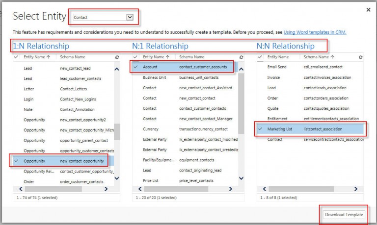Open the Using Word templates in CRM link
Viewport: 377px width, 225px height.
(x=315, y=32)
